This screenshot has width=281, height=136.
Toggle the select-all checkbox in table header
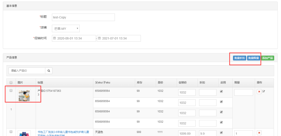[x=11, y=83]
